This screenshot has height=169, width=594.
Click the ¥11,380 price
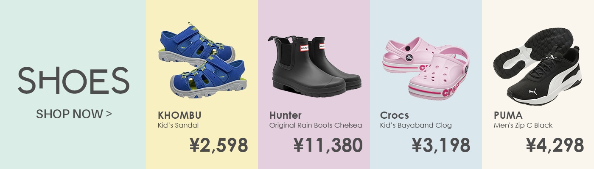pos(328,145)
